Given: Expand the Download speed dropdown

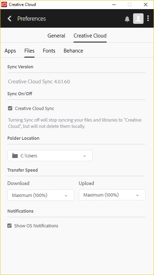Looking at the screenshot, I should (41, 195).
